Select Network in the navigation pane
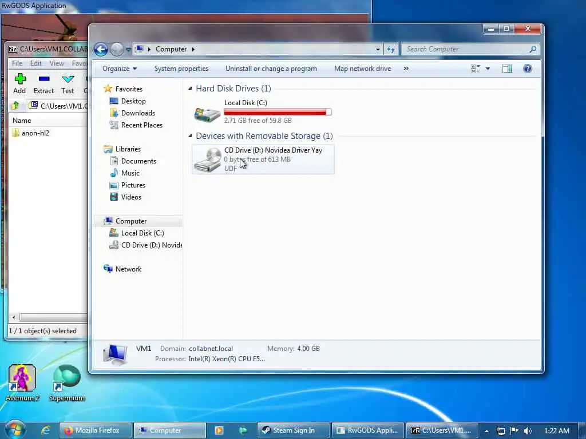The height and width of the screenshot is (439, 586). pos(128,269)
